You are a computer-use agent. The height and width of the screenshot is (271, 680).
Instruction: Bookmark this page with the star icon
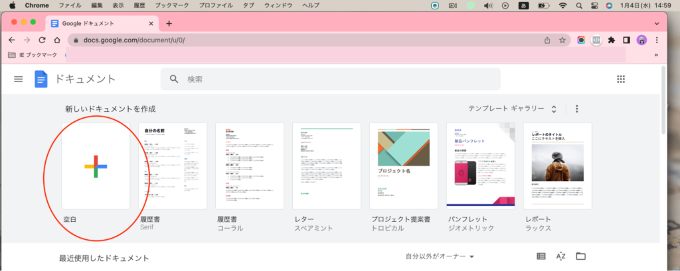point(562,40)
